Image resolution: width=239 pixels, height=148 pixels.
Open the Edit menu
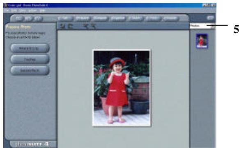click(14, 11)
